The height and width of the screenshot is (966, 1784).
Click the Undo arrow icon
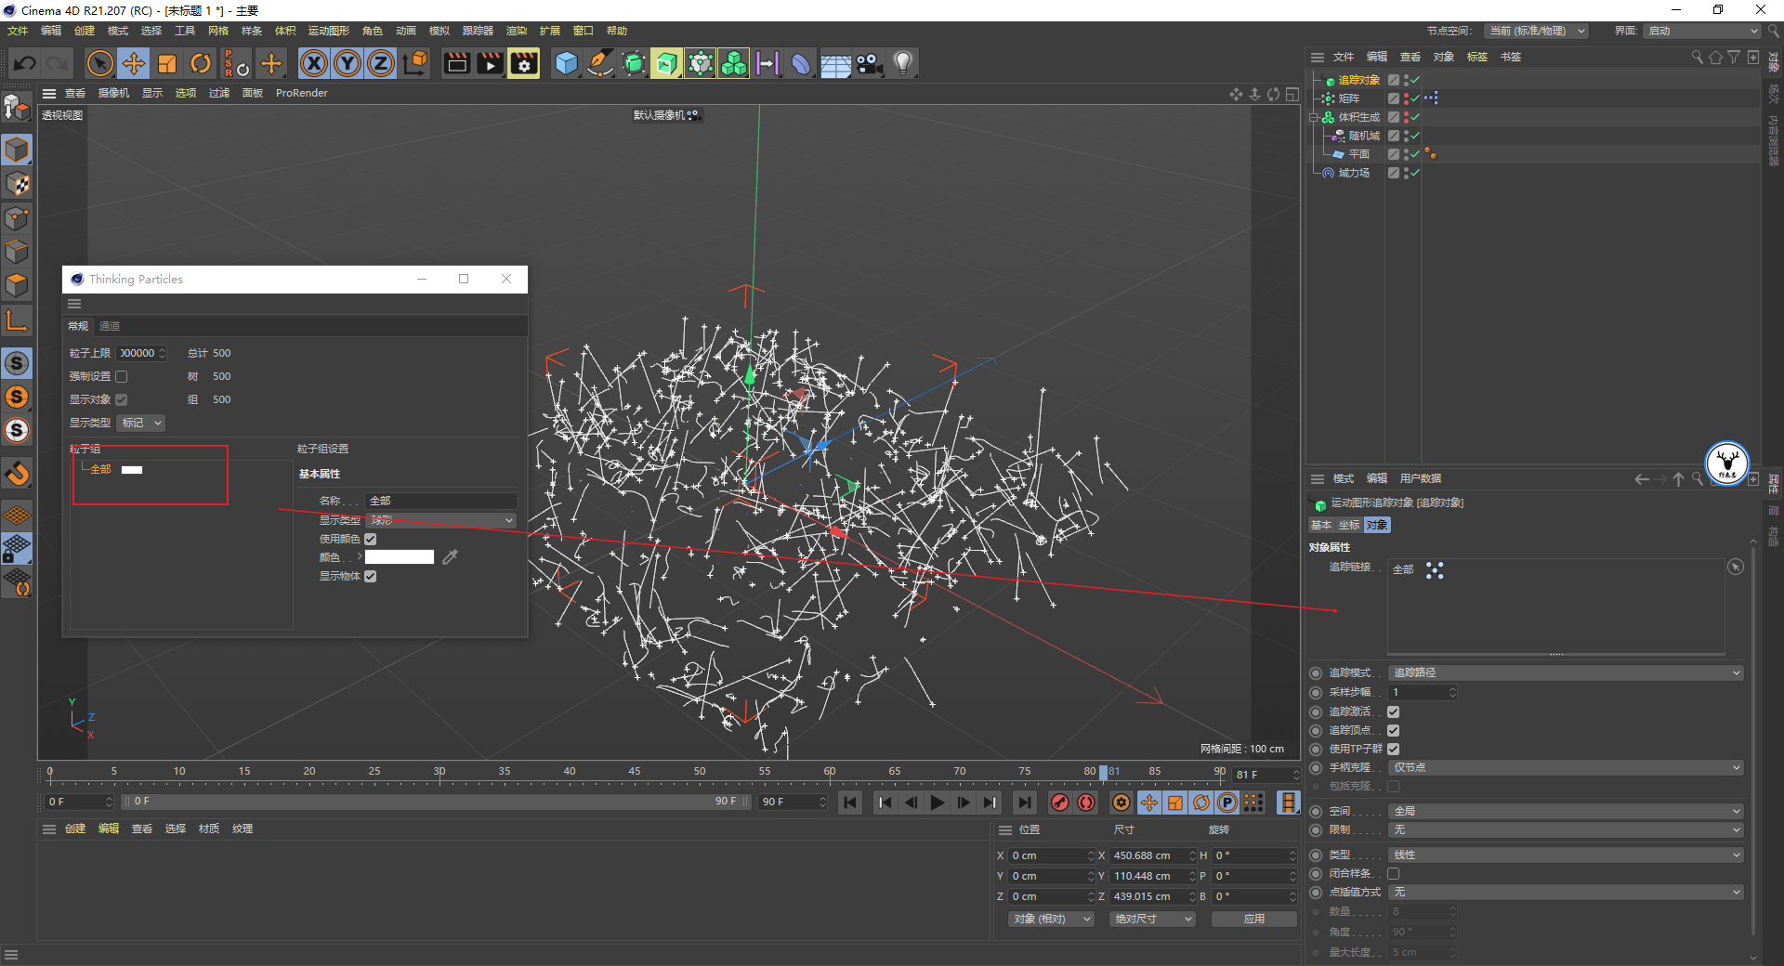[25, 63]
